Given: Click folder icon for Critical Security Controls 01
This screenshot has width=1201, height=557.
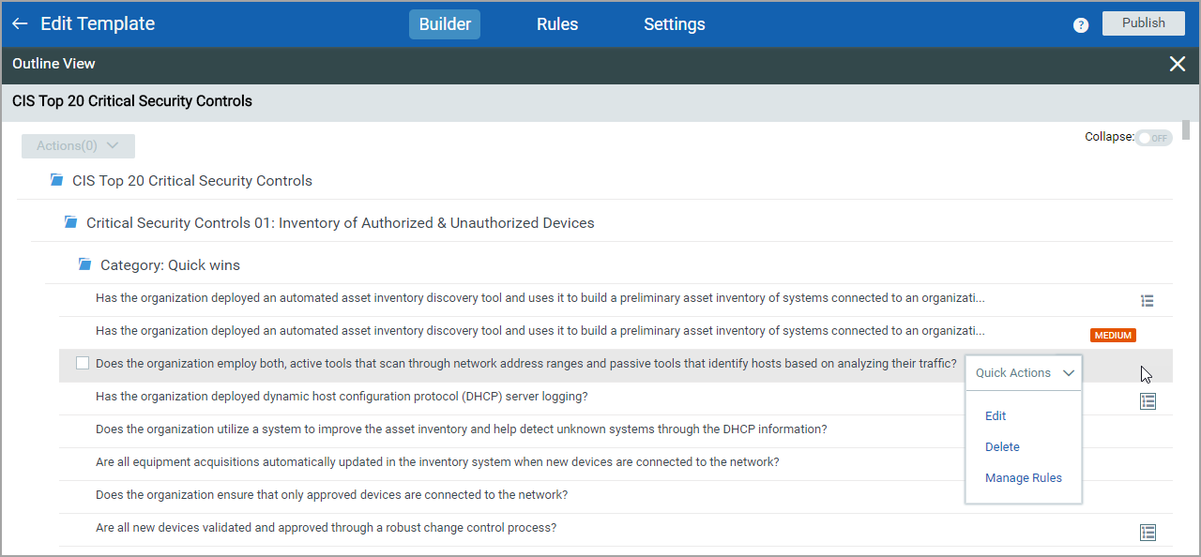Looking at the screenshot, I should tap(70, 222).
